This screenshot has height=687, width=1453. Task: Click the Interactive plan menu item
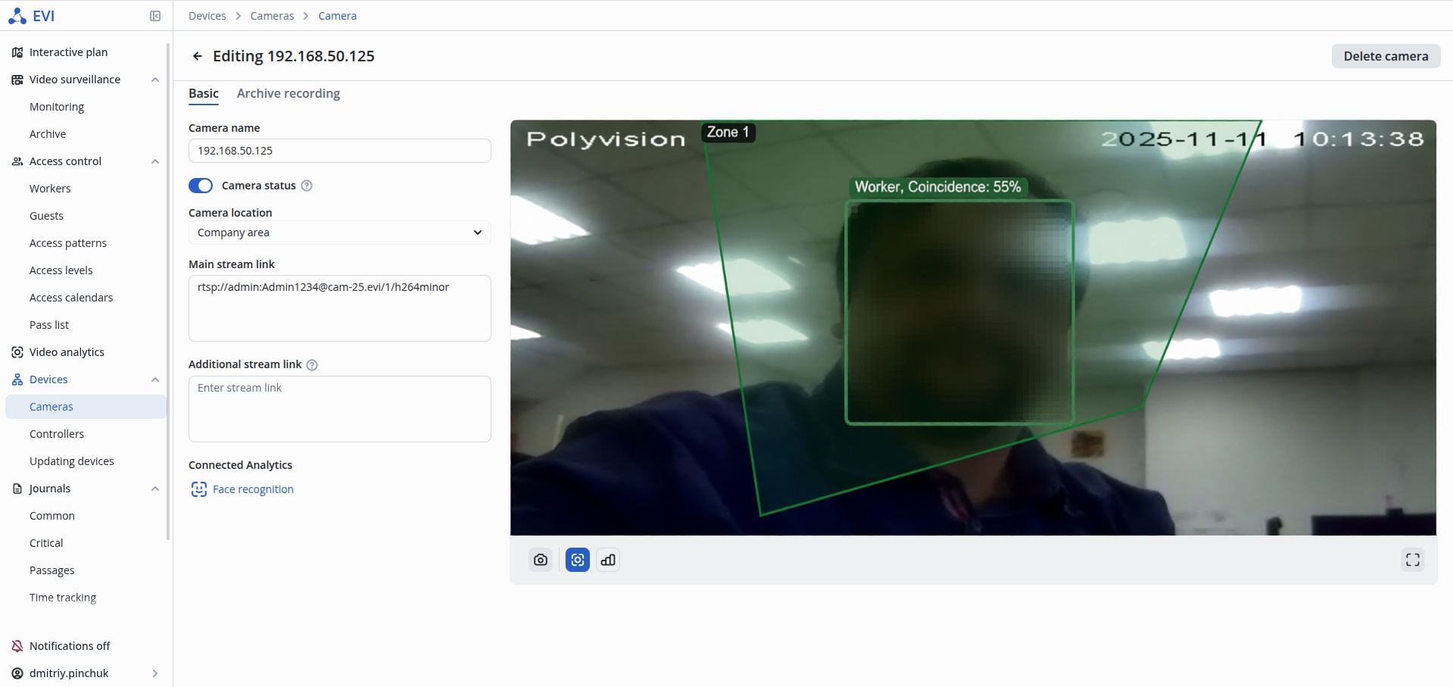(68, 52)
